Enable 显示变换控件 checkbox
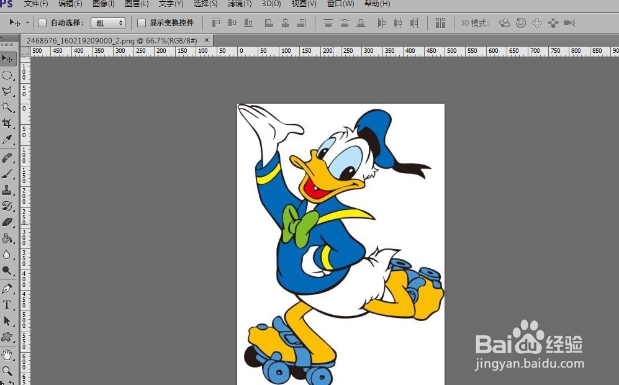Image resolution: width=619 pixels, height=385 pixels. tap(142, 23)
